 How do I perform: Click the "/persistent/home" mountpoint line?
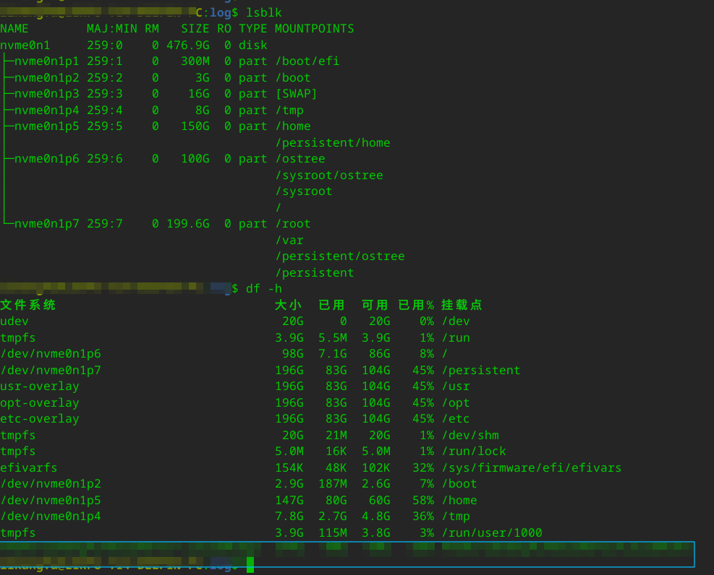point(333,143)
